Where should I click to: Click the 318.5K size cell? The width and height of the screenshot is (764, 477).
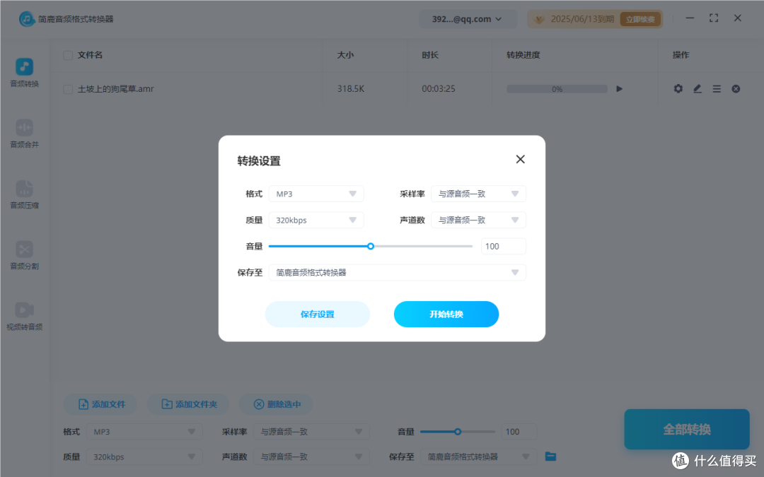pos(351,89)
